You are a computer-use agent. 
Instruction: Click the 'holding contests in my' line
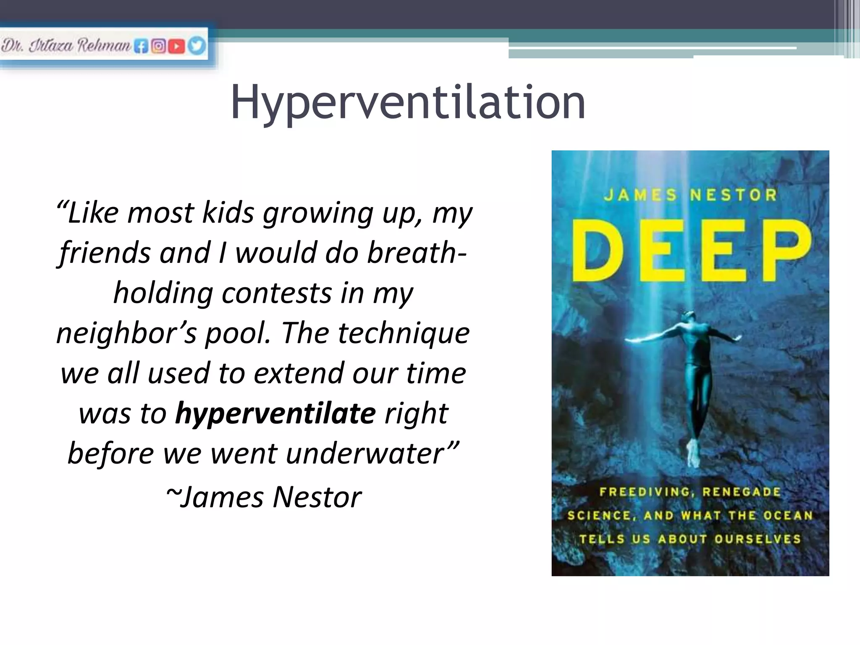pos(264,293)
